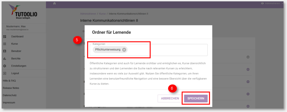Open the Datenschutz link
Image resolution: width=287 pixels, height=112 pixels.
point(10,95)
